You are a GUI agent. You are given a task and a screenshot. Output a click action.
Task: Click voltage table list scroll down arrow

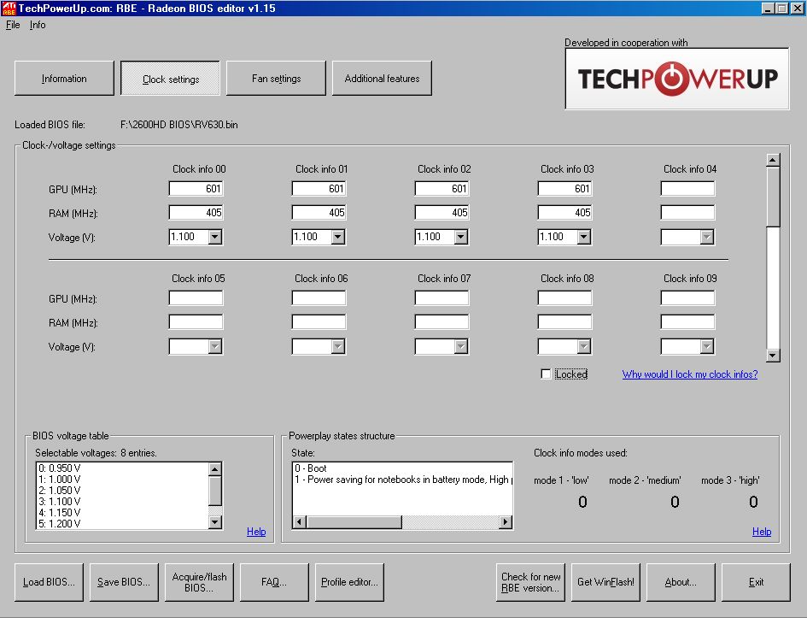[x=215, y=522]
